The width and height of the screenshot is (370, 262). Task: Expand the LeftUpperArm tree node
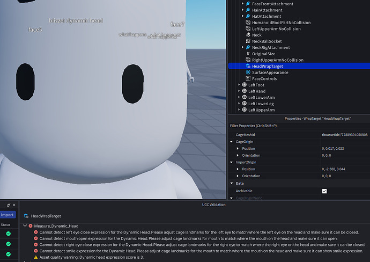239,110
